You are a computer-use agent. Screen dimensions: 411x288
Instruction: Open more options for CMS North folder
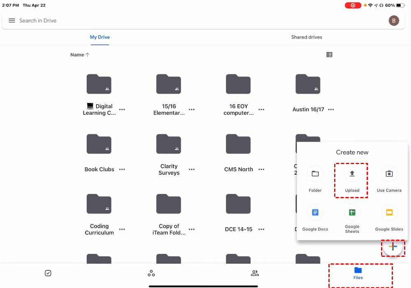tap(261, 169)
